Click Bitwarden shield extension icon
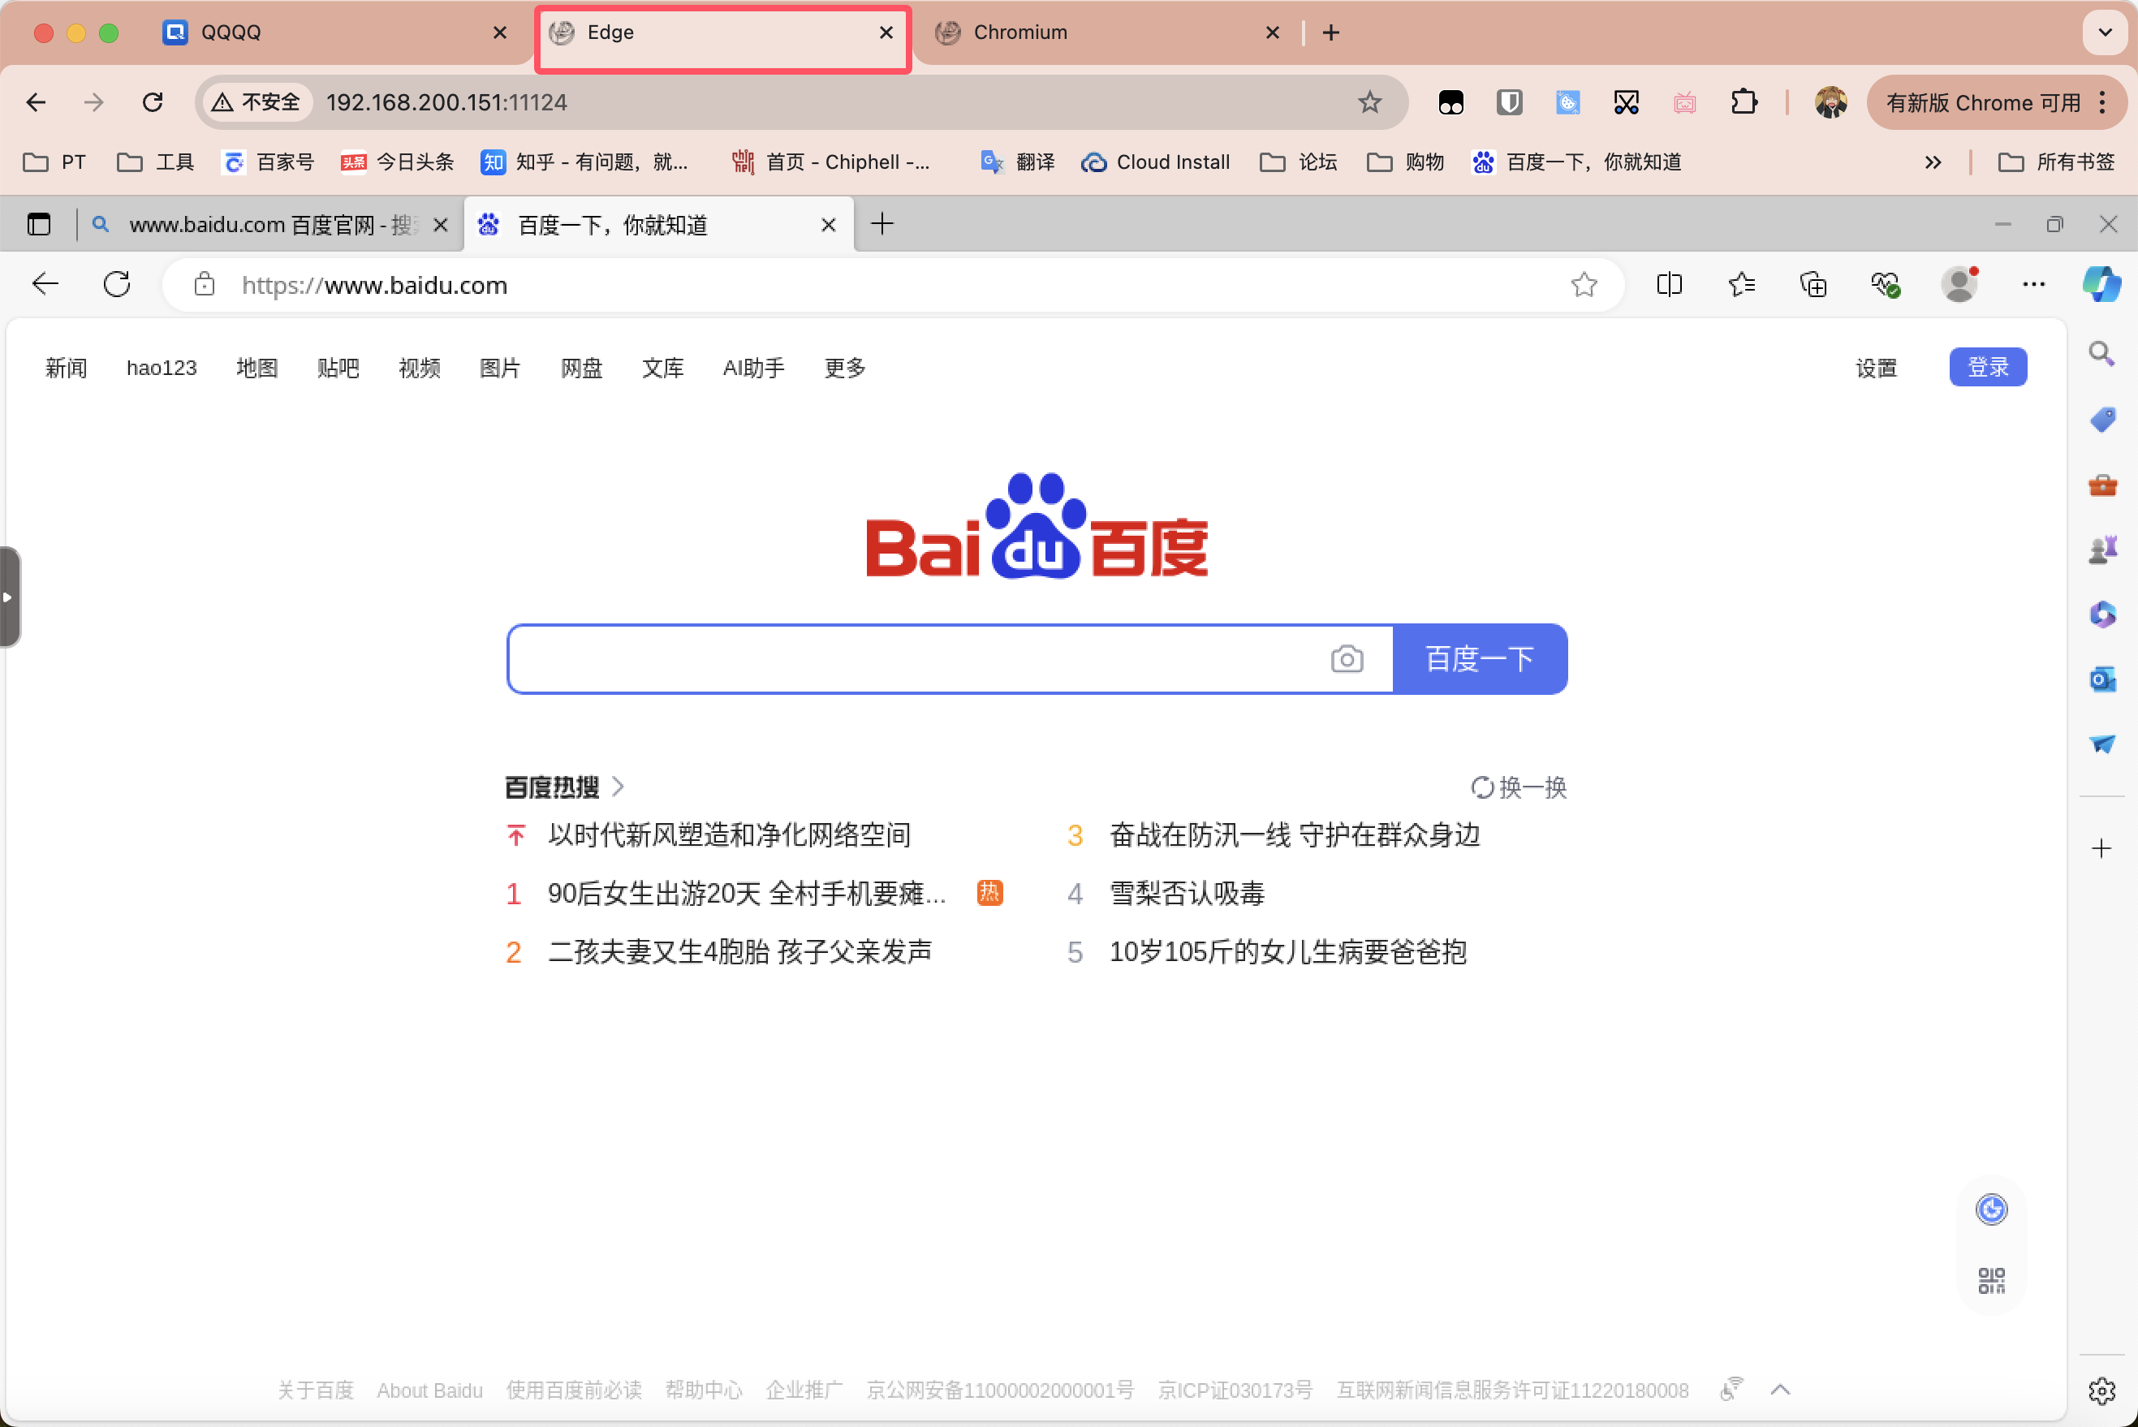 tap(1509, 102)
